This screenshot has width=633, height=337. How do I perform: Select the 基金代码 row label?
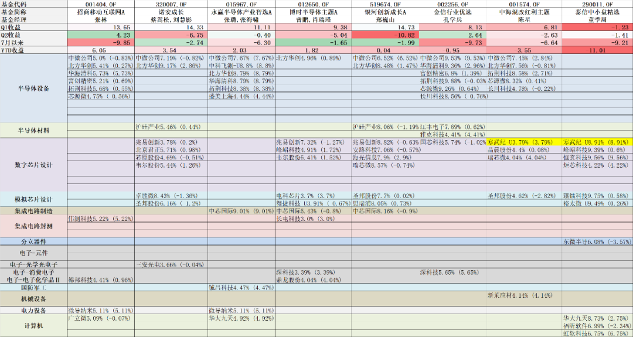click(12, 4)
